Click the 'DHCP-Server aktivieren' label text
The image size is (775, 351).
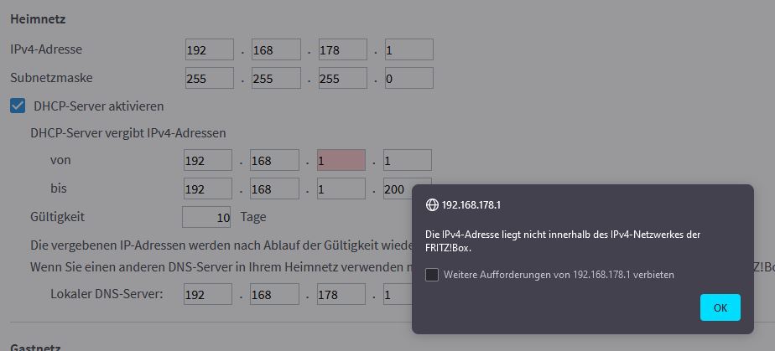99,106
